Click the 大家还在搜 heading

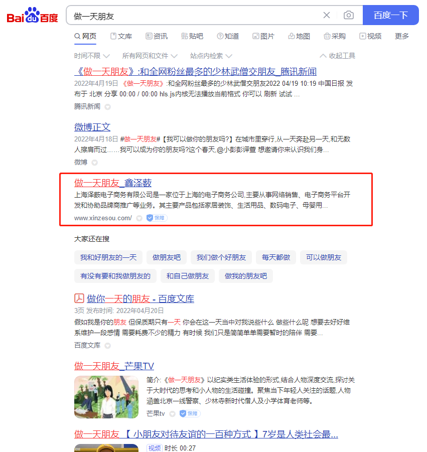92,239
